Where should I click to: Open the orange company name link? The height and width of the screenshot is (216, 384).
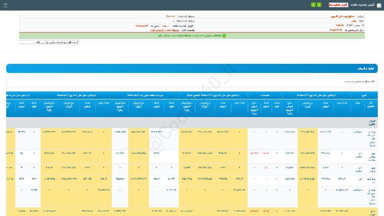point(343,16)
